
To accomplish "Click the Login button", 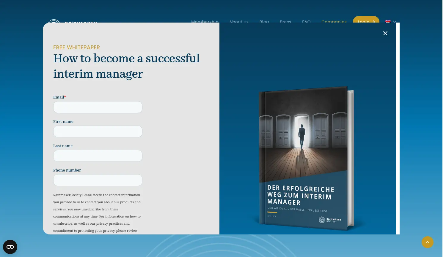I will pyautogui.click(x=366, y=22).
